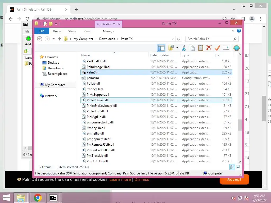This screenshot has width=271, height=203.
Task: Open the View ribbon tab
Action: click(87, 31)
